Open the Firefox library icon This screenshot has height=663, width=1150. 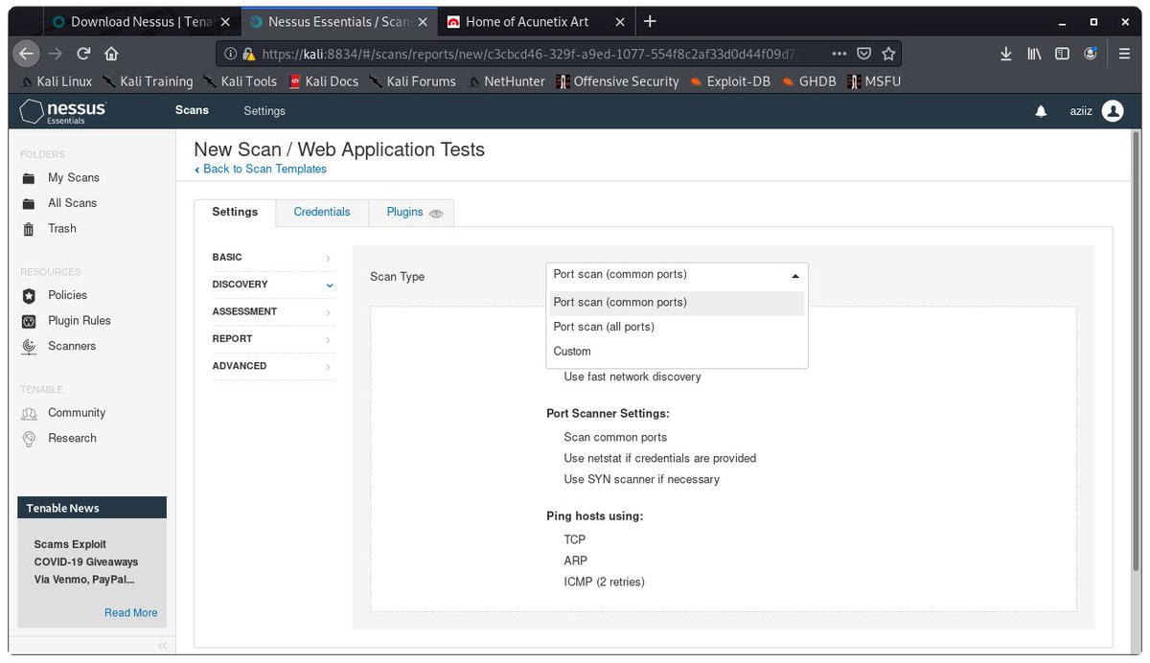(1034, 55)
